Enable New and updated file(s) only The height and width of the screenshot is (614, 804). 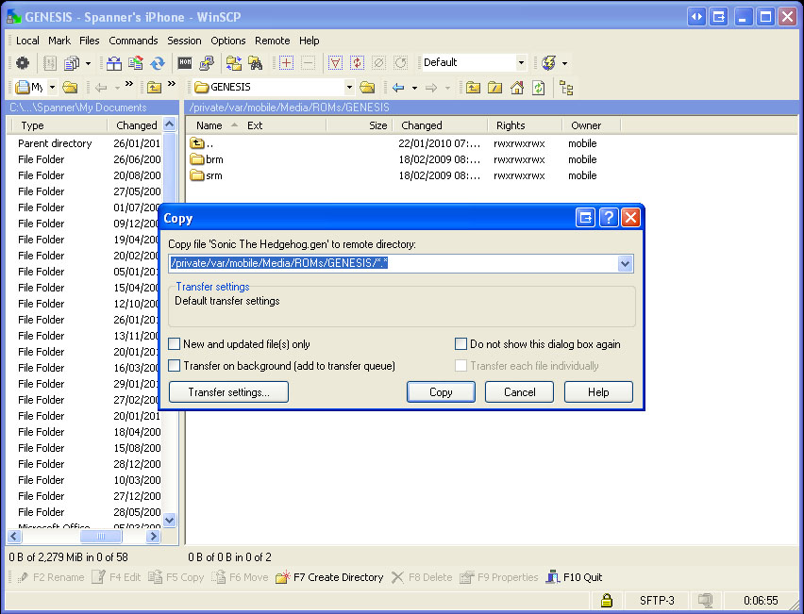[175, 344]
